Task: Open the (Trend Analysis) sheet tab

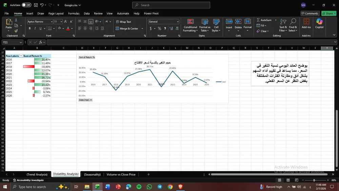Action: tap(37, 174)
